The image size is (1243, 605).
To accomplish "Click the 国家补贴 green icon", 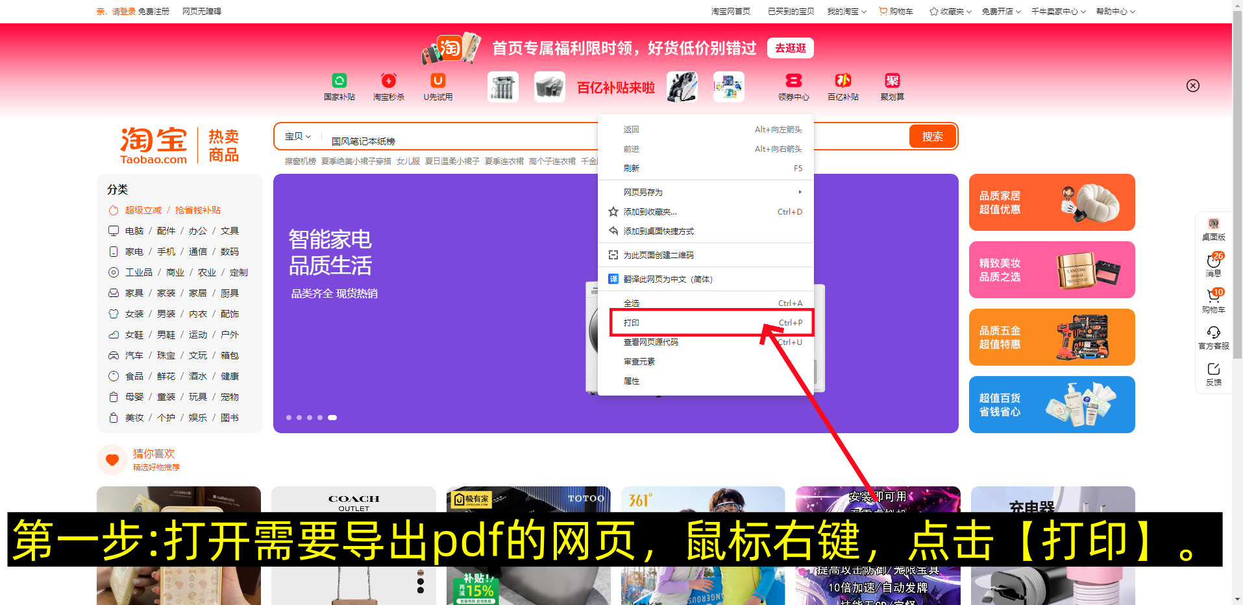I will [339, 80].
